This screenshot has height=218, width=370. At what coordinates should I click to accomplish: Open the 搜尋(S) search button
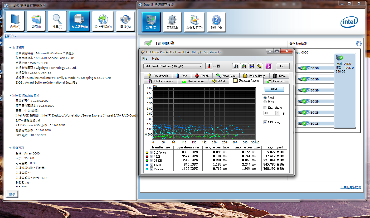57,21
